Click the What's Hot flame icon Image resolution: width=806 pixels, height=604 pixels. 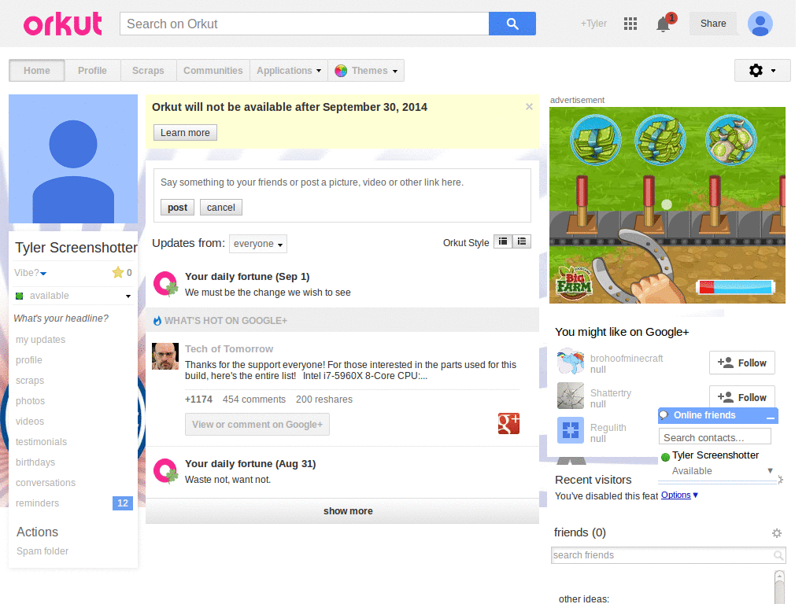[x=157, y=321]
